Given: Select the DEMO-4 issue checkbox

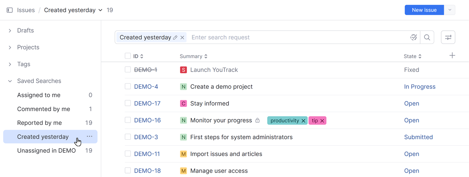Looking at the screenshot, I should point(128,86).
